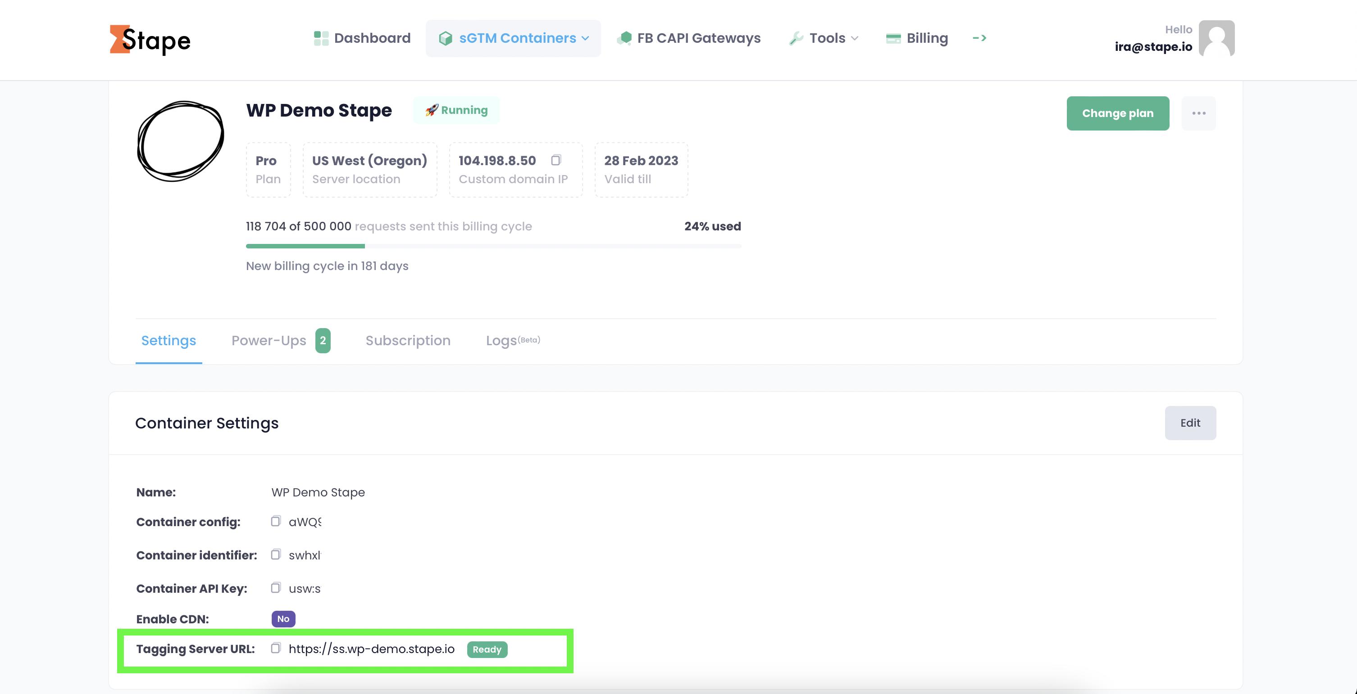Click the usw:s API key value

point(305,588)
